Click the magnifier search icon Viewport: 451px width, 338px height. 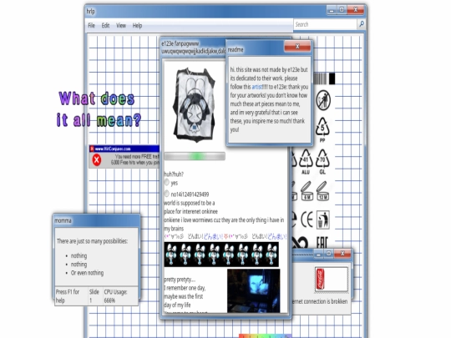[362, 24]
